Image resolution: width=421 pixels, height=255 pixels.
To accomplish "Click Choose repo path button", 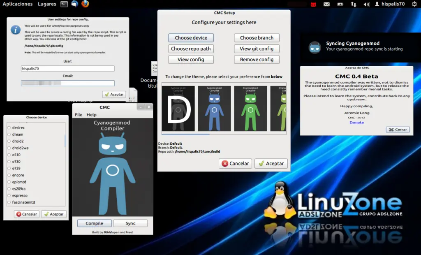I will [x=191, y=49].
